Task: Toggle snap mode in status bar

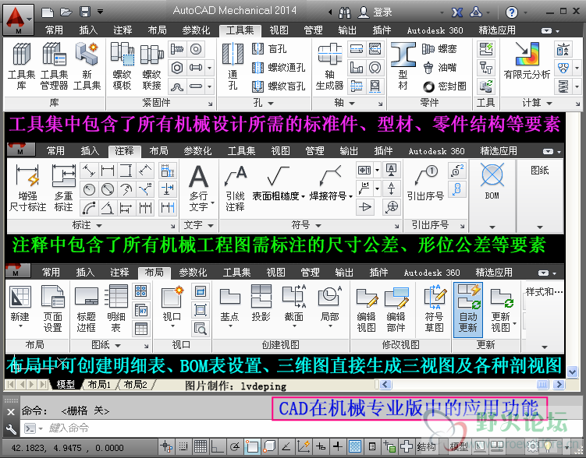Action: [183, 446]
